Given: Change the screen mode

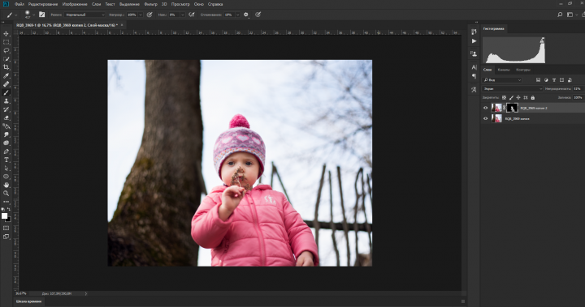Looking at the screenshot, I should (x=6, y=237).
